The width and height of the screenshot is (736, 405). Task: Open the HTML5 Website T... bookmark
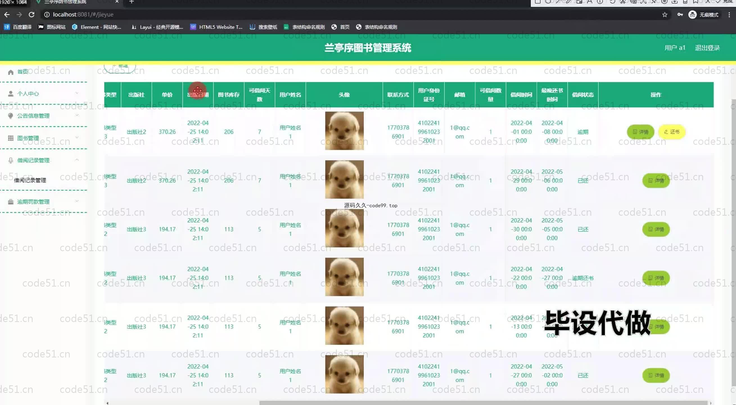click(216, 27)
